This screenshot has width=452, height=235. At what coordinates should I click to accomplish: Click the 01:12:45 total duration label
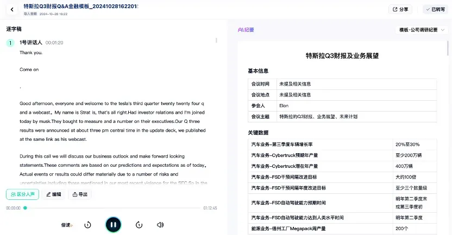(210, 208)
